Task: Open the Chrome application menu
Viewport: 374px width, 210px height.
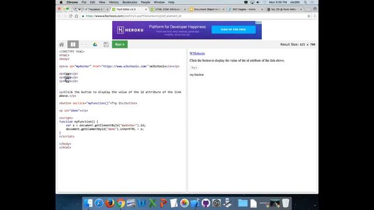Action: pyautogui.click(x=72, y=2)
